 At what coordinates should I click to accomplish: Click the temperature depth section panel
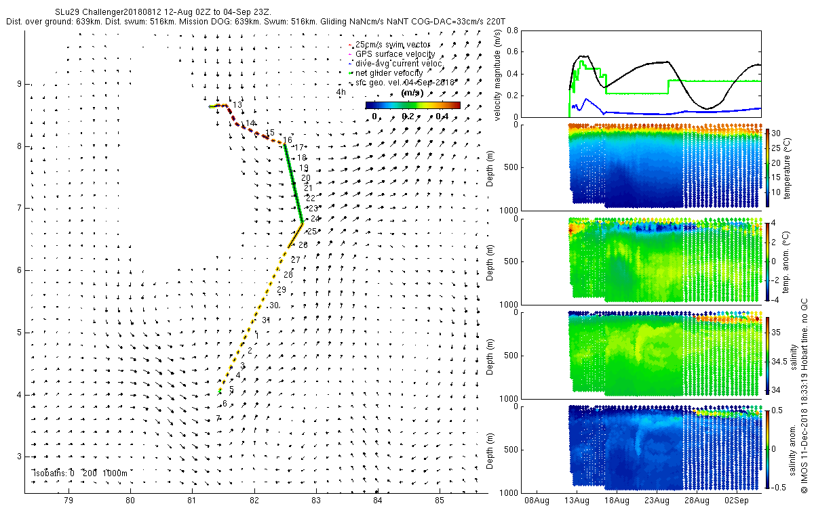tap(665, 166)
